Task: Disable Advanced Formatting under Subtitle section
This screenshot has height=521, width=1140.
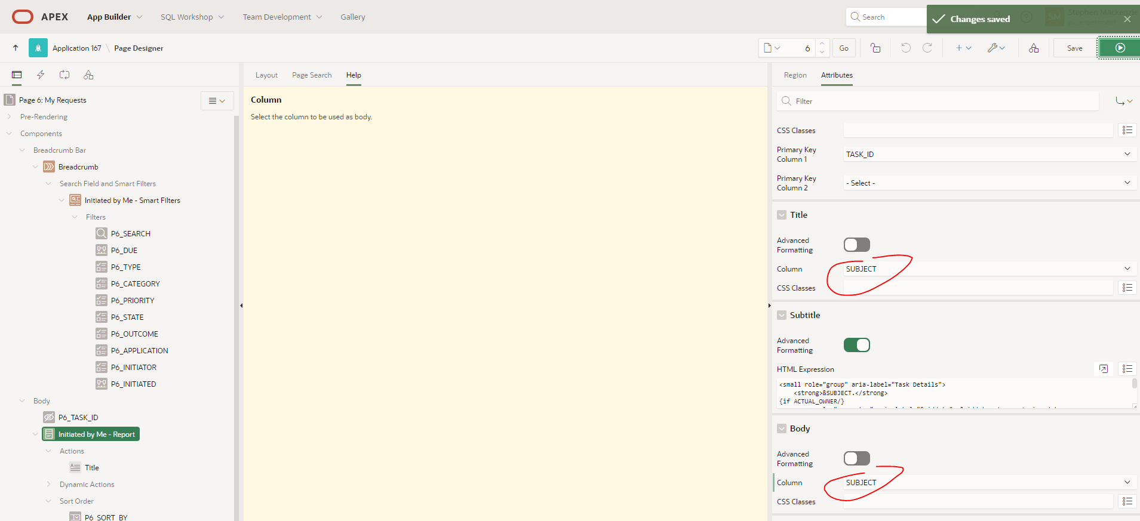Action: pyautogui.click(x=856, y=345)
